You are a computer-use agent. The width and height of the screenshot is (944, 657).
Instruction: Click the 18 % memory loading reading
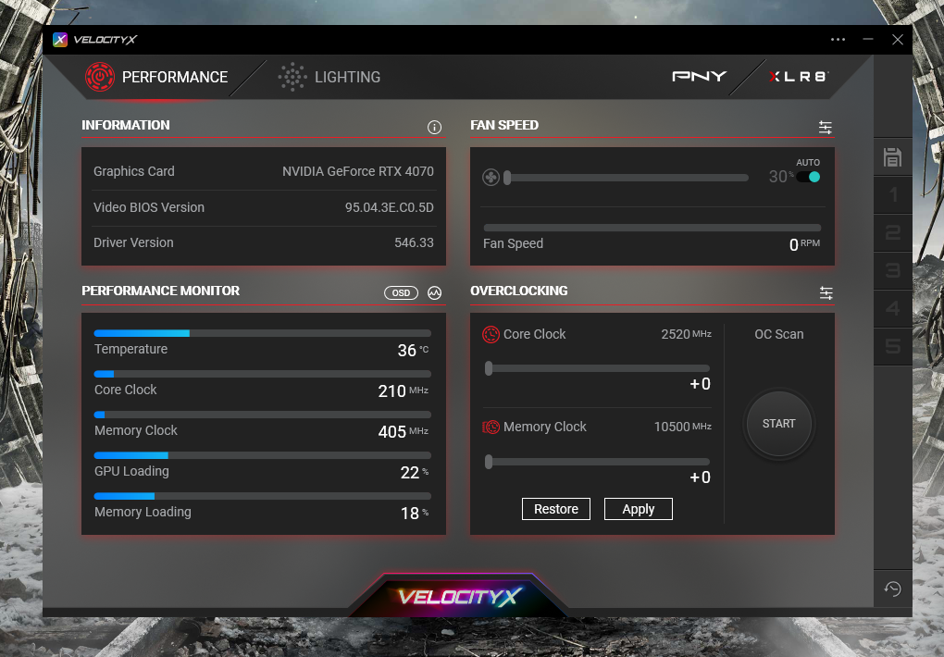[415, 514]
